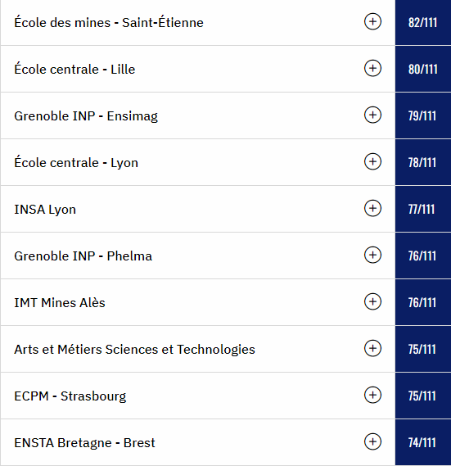The height and width of the screenshot is (466, 451).
Task: Select the INSA Lyon school name
Action: tap(45, 210)
